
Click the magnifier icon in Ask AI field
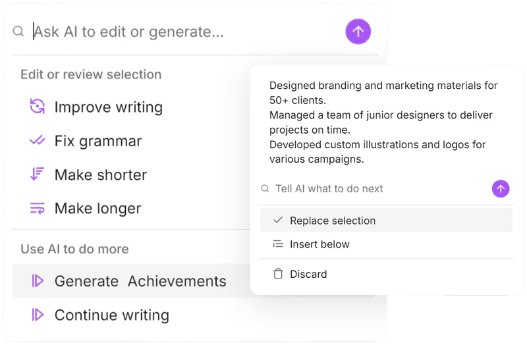tap(18, 31)
